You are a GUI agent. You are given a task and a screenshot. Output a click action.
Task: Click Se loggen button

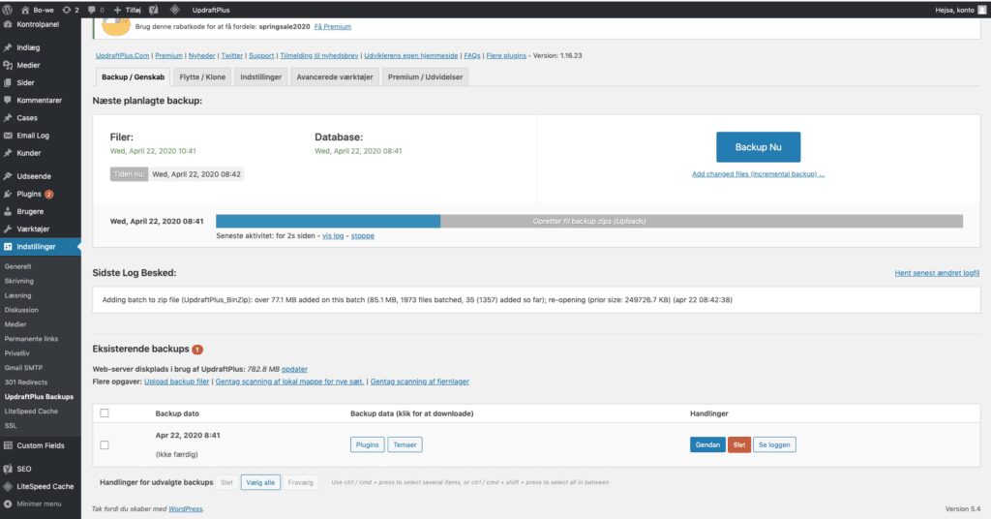774,445
